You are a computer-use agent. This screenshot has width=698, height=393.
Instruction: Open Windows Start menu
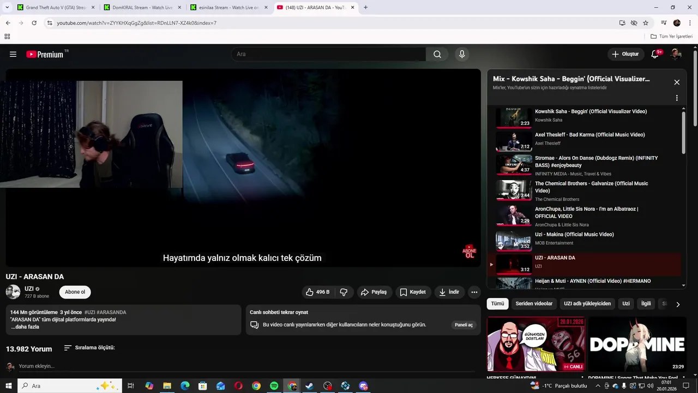click(x=9, y=386)
